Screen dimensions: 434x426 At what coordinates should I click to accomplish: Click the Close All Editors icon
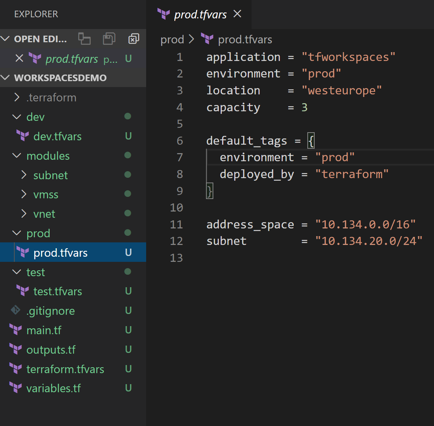(x=134, y=39)
